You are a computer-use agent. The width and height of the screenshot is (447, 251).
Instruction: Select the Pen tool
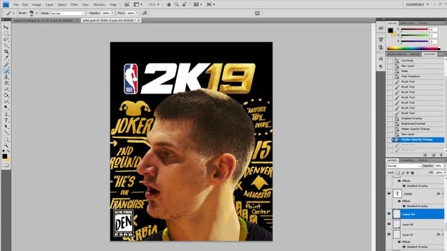6,114
